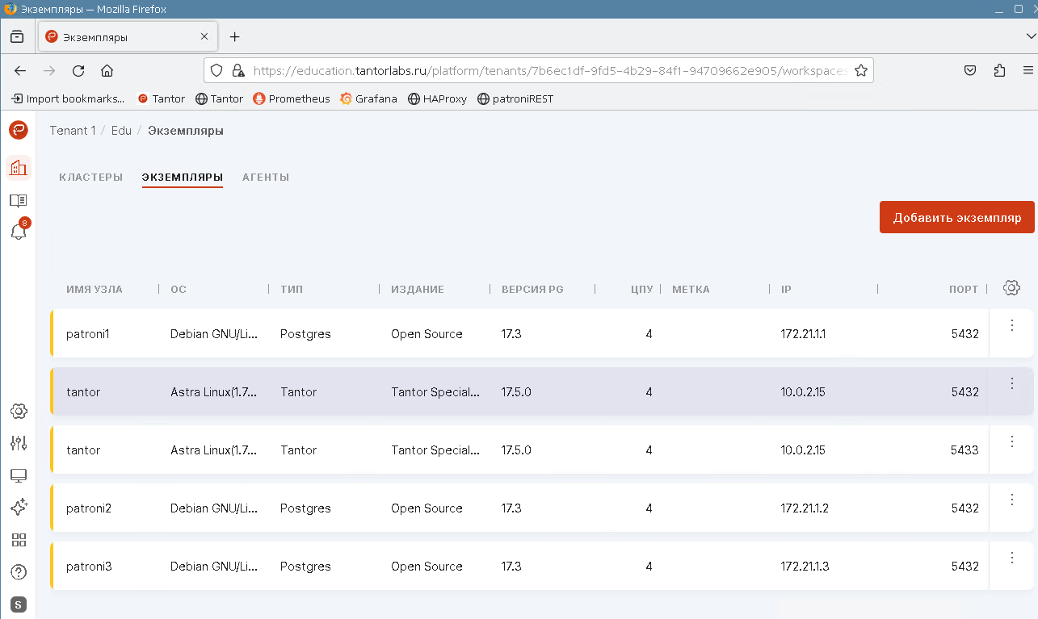
Task: Open the help question mark icon
Action: pos(19,572)
